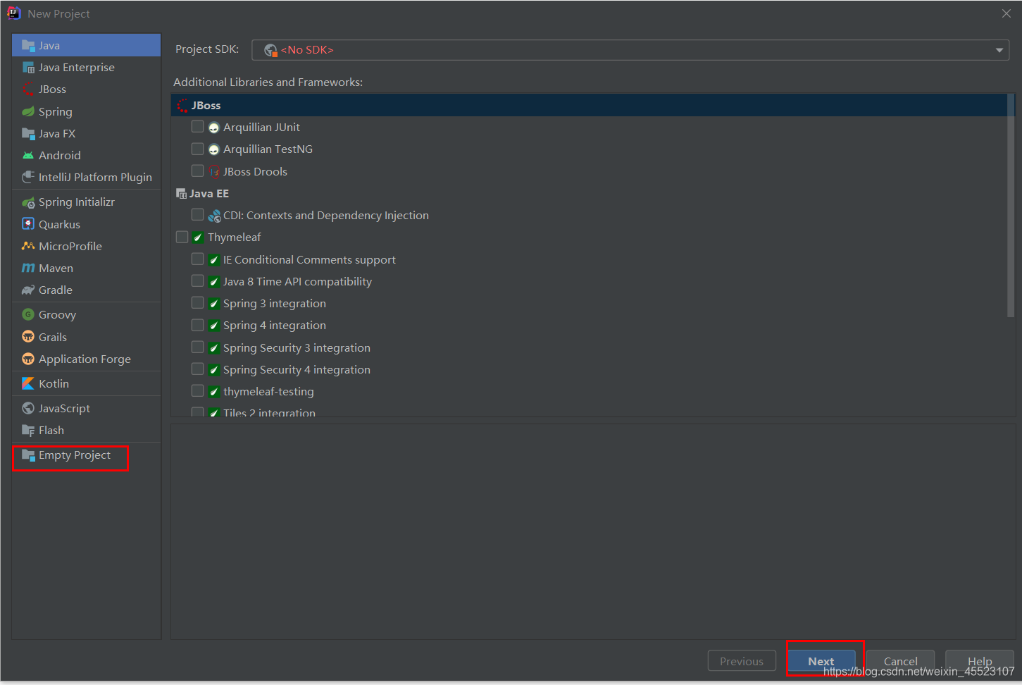The width and height of the screenshot is (1022, 685).
Task: Click the JBoss group header icon
Action: tap(182, 105)
